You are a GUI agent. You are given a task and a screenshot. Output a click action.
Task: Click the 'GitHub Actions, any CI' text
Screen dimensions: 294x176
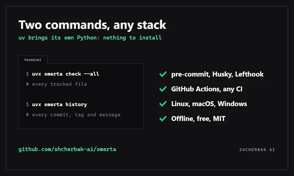click(x=207, y=89)
